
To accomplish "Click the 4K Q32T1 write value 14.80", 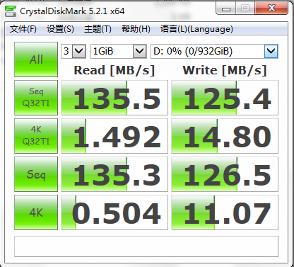I will click(x=225, y=136).
